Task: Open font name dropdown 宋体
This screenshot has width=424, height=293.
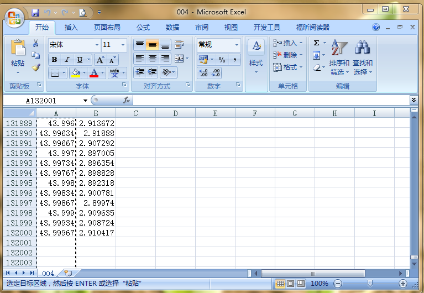Action: [97, 45]
